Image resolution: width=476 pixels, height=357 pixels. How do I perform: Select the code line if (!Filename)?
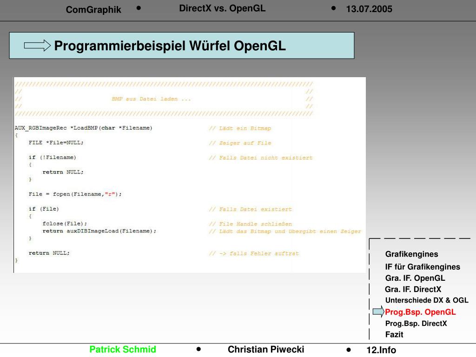click(x=52, y=157)
